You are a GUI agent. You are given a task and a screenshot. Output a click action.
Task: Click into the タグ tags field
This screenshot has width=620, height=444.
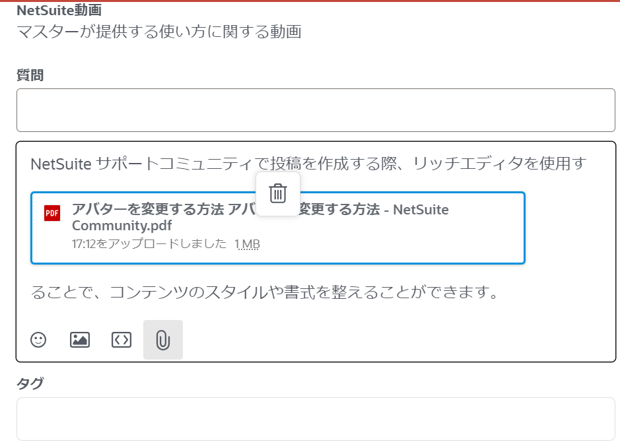[316, 419]
